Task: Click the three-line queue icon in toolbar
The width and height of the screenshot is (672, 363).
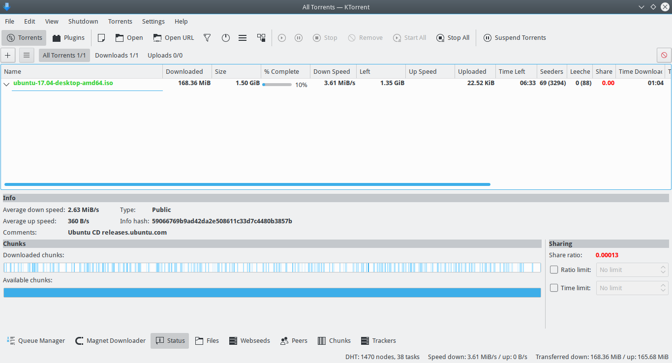Action: click(x=243, y=38)
